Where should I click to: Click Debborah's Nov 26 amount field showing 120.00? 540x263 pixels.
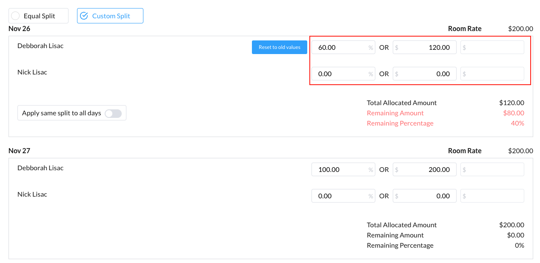(424, 47)
